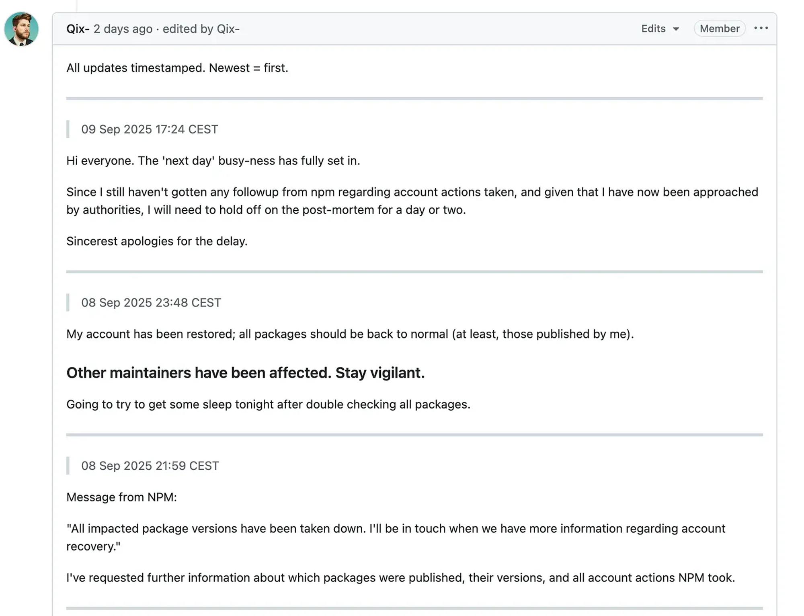Click the '2 days ago' timestamp link

123,29
